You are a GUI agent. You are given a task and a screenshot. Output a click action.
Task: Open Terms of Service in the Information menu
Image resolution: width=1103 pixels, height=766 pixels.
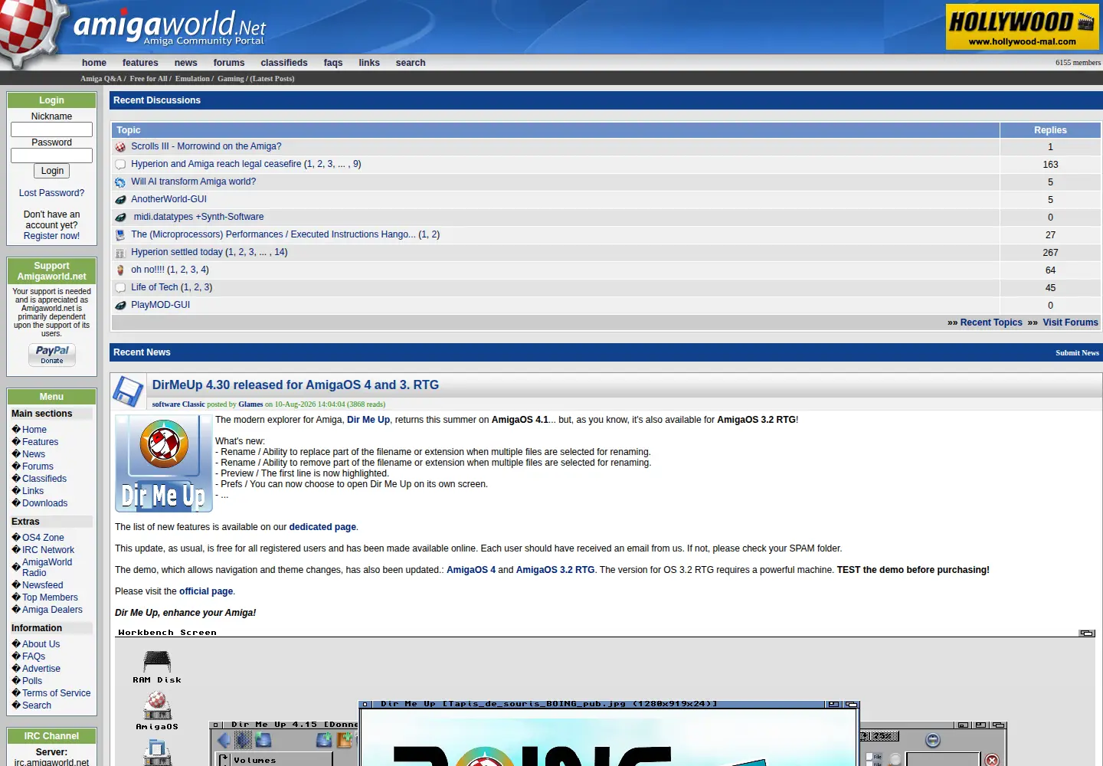[x=56, y=693]
